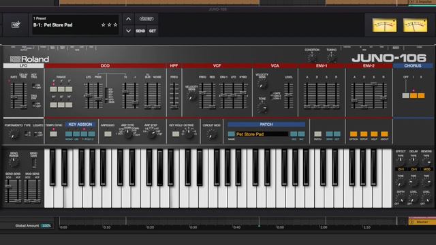Click the 0:30 marker on the timeline
Screen dimensions: 436x245
click(193, 227)
